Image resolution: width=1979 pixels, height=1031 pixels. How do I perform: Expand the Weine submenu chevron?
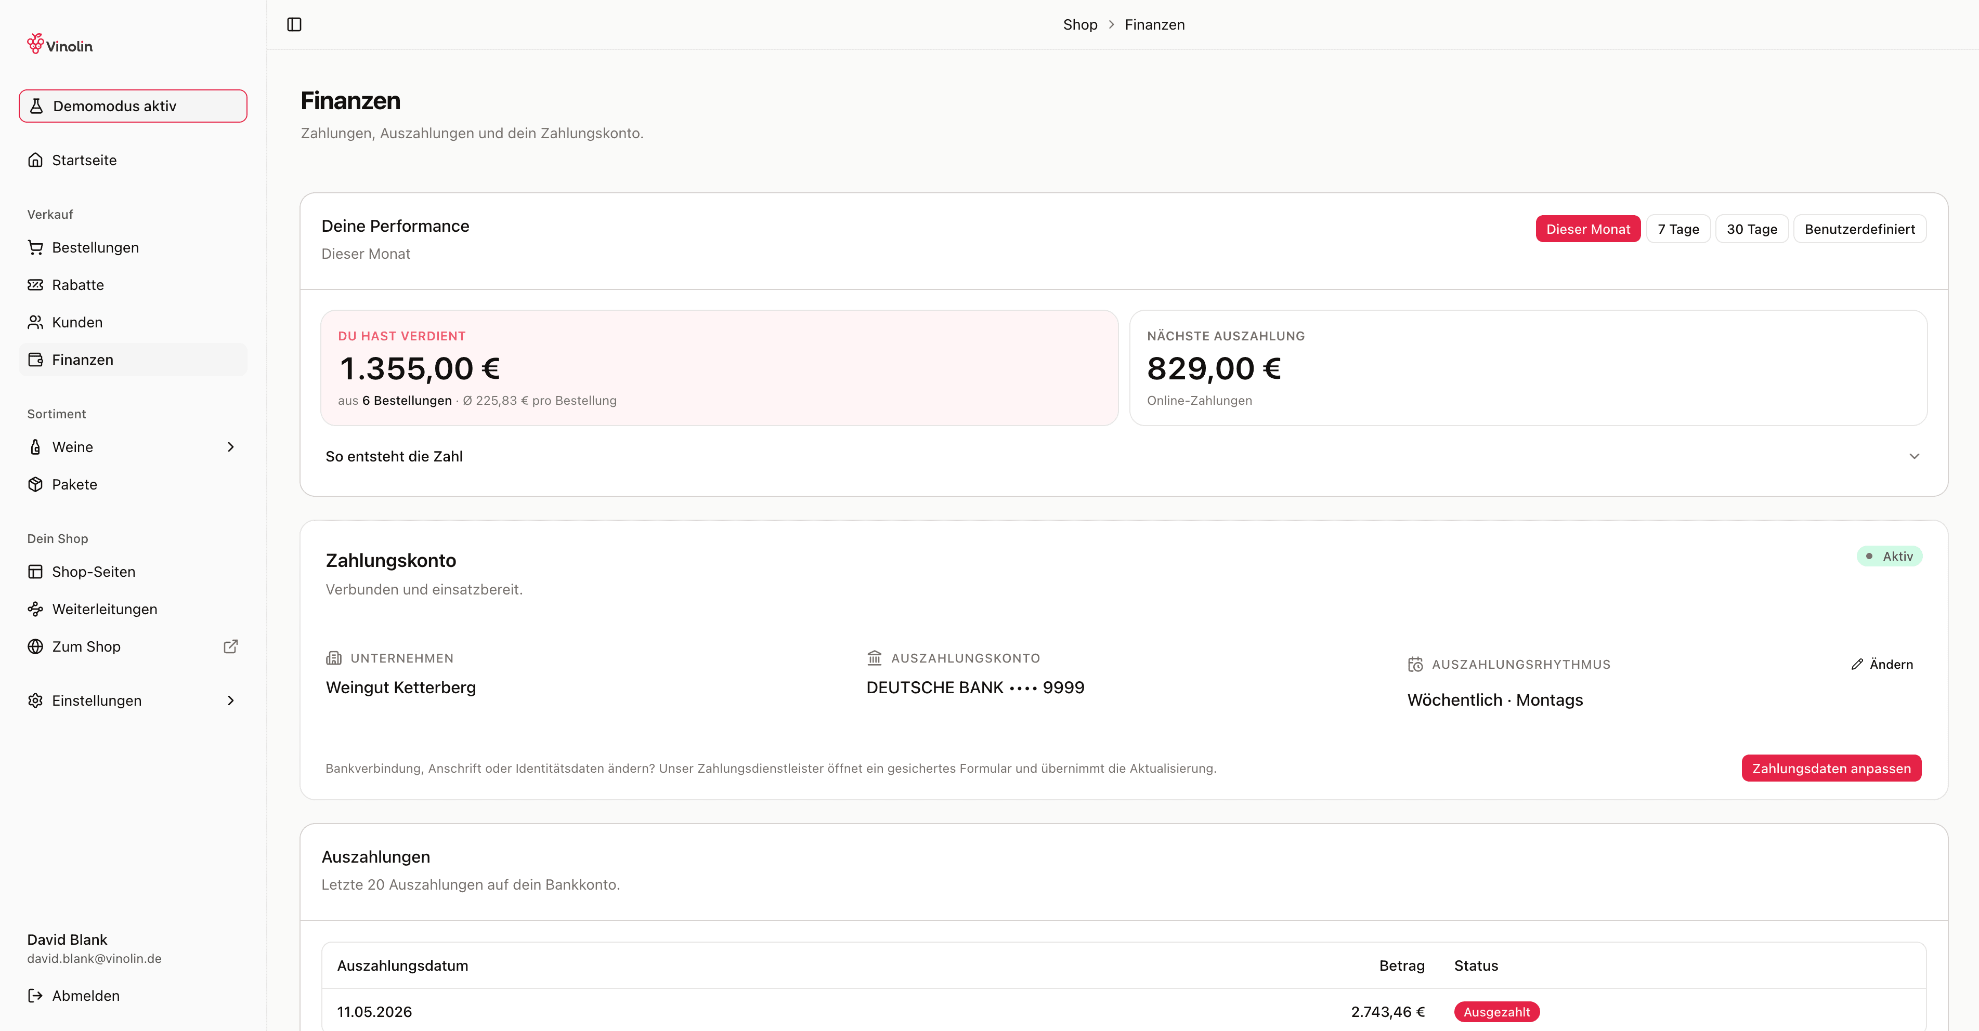coord(230,447)
